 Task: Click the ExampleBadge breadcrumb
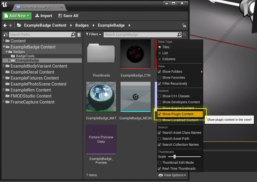[x=111, y=25]
